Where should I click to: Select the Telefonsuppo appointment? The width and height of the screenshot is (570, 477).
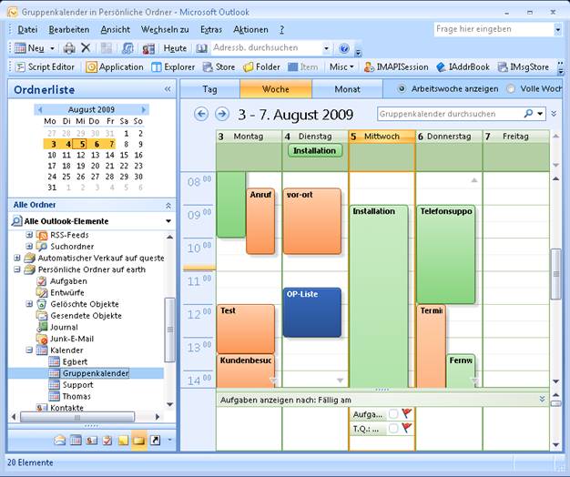pyautogui.click(x=445, y=254)
